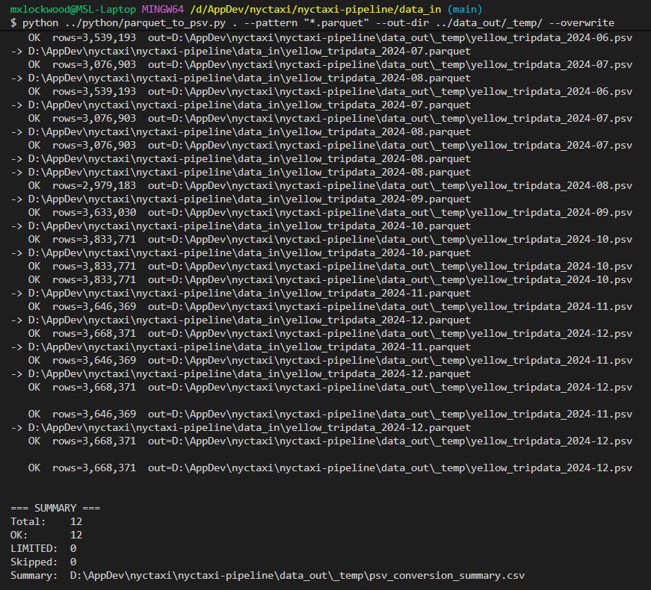Click the "*.parquet" pattern argument
The image size is (651, 590).
pyautogui.click(x=336, y=23)
